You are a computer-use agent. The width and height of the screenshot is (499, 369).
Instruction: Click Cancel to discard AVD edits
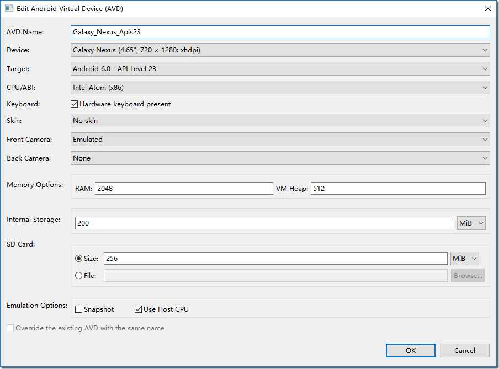coord(465,351)
